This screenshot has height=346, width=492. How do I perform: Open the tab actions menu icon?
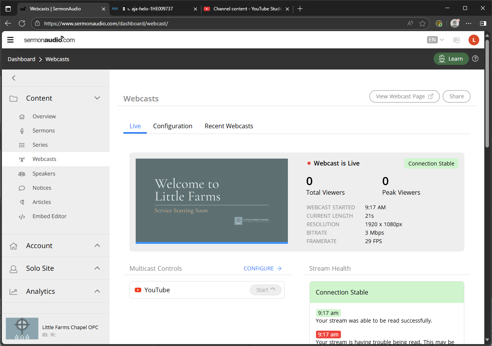pyautogui.click(x=8, y=8)
